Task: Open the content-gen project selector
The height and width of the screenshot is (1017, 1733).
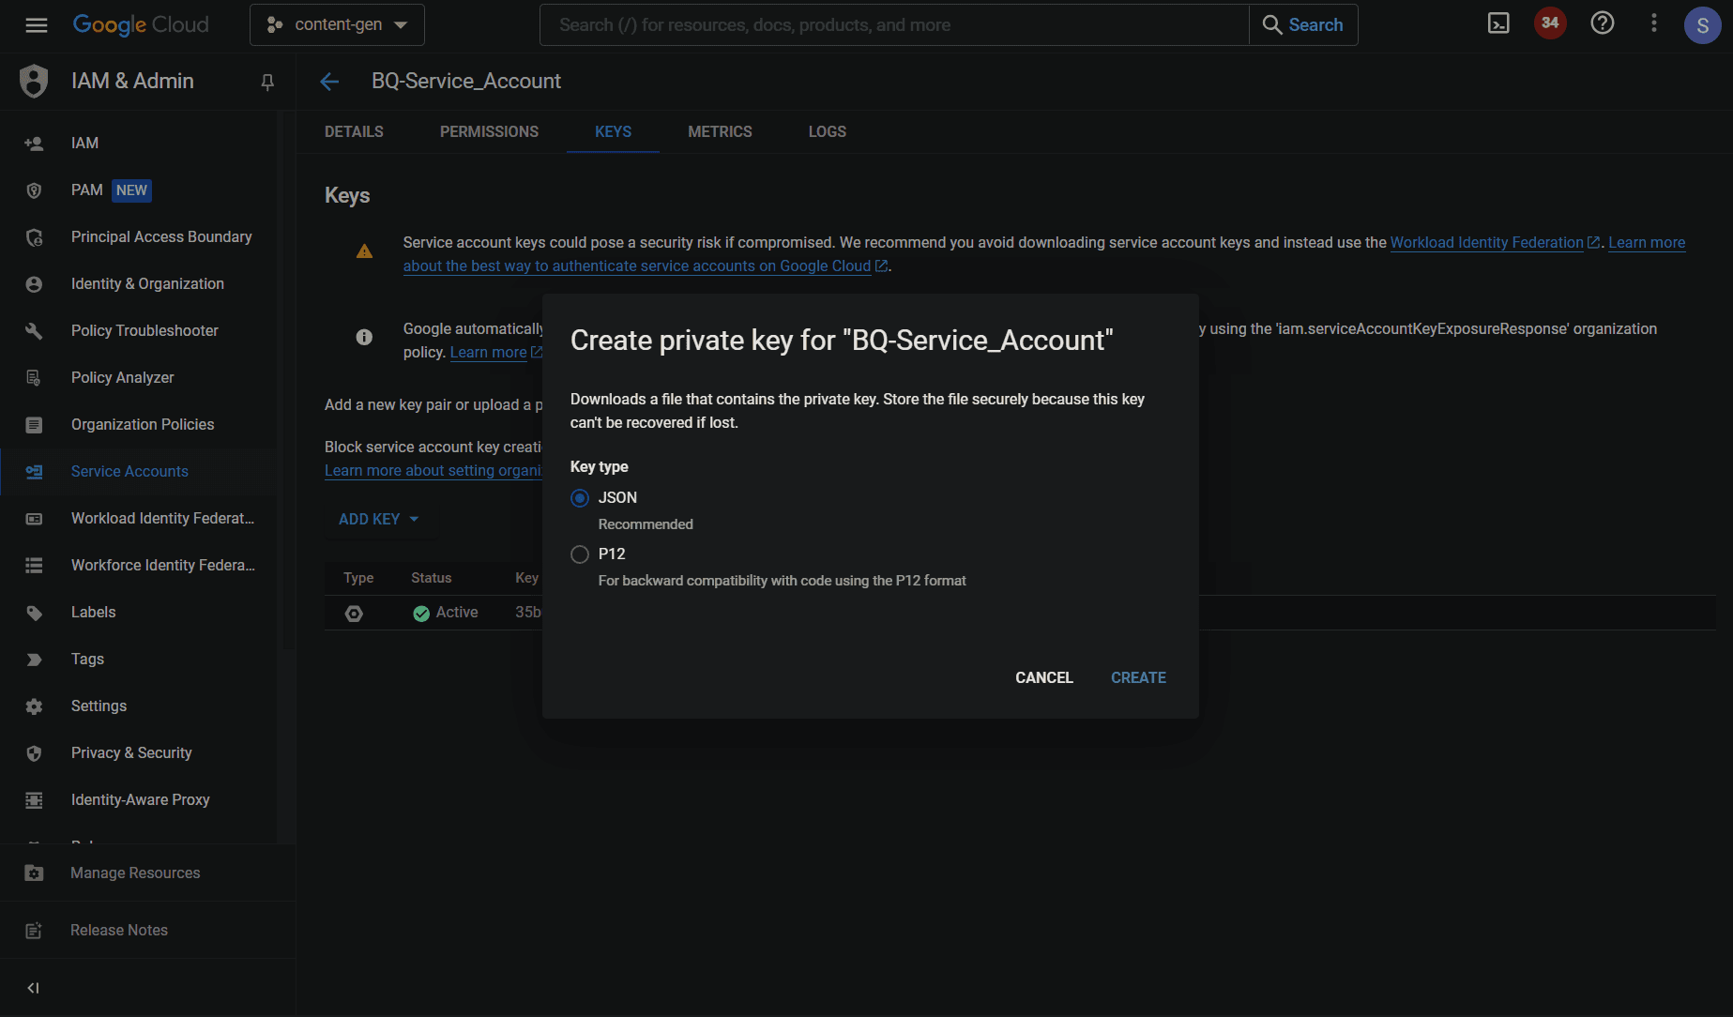Action: (x=337, y=25)
